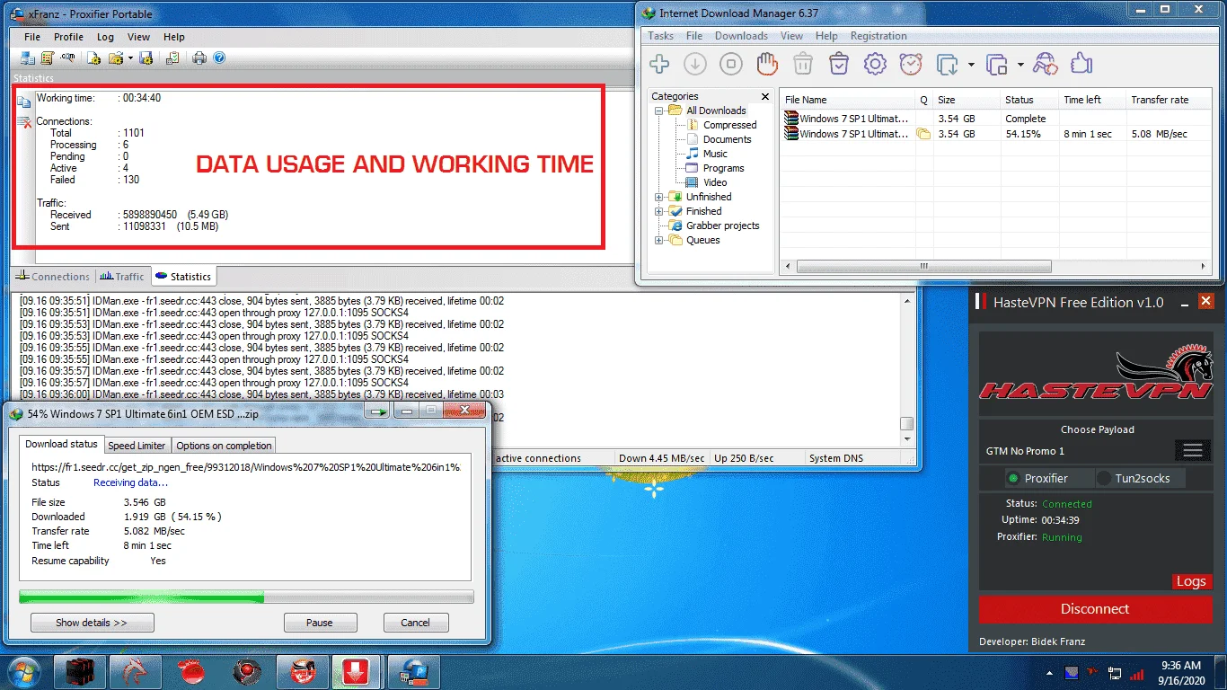Open IDM options gear icon

click(x=875, y=64)
